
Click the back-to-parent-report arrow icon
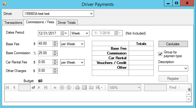(x=55, y=87)
